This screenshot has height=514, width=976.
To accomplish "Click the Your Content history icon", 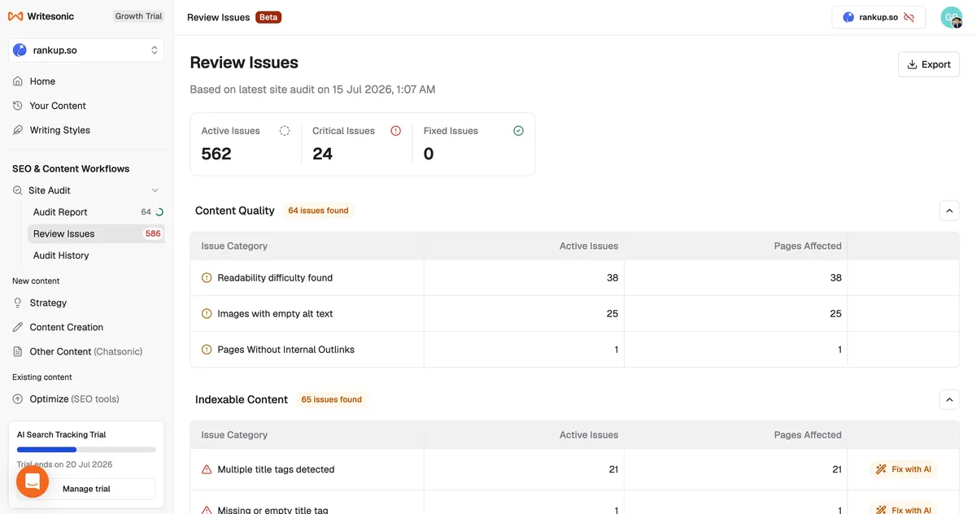I will [x=18, y=106].
